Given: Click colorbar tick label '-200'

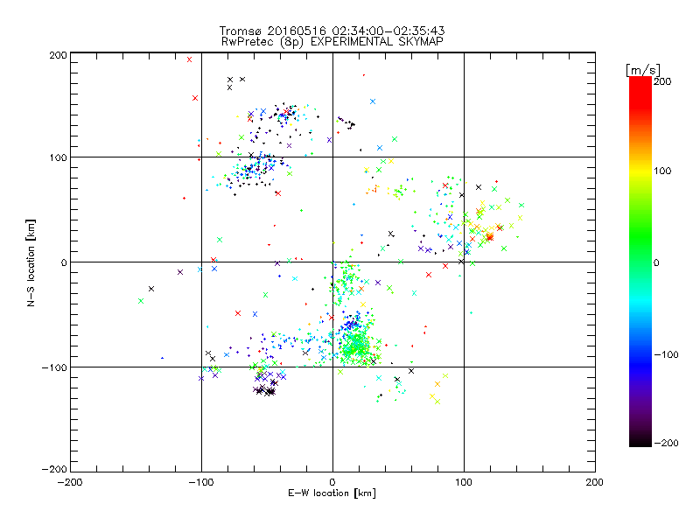Looking at the screenshot, I should (666, 443).
